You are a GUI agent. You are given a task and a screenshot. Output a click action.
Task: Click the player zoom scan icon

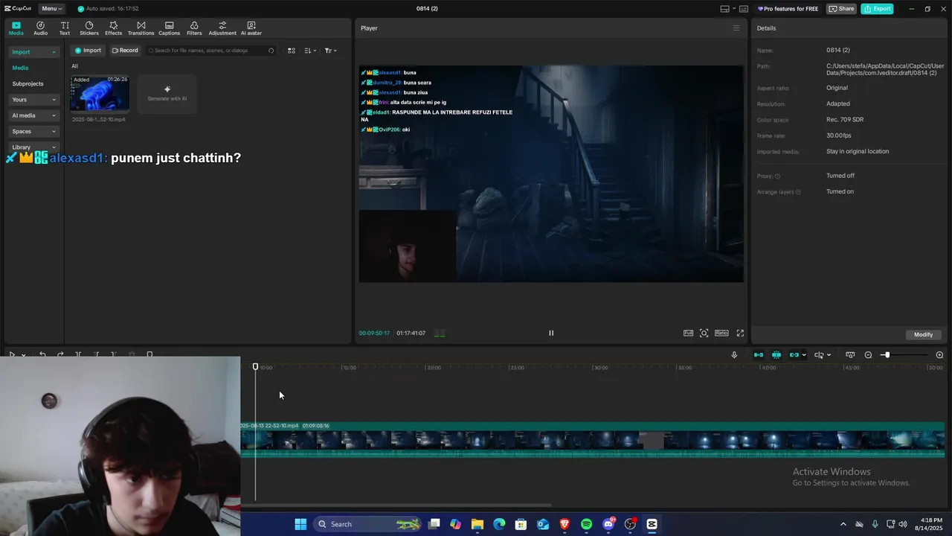(x=704, y=333)
